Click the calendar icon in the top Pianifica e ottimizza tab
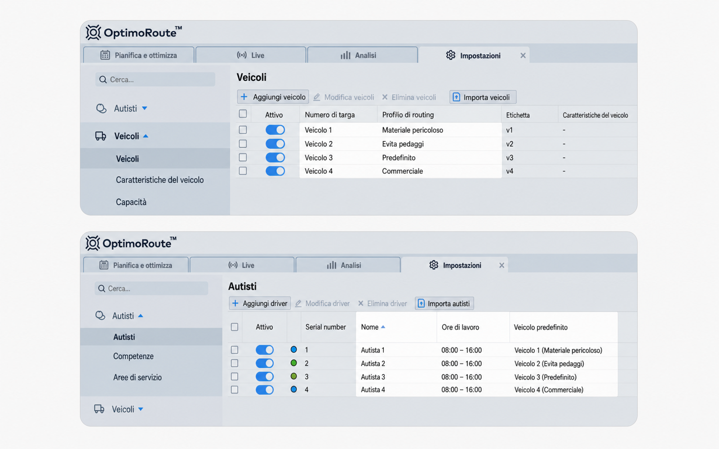Image resolution: width=719 pixels, height=449 pixels. click(x=105, y=55)
